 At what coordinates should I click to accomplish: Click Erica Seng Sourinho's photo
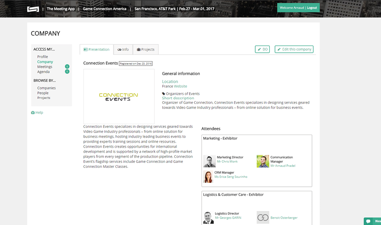[x=208, y=176]
